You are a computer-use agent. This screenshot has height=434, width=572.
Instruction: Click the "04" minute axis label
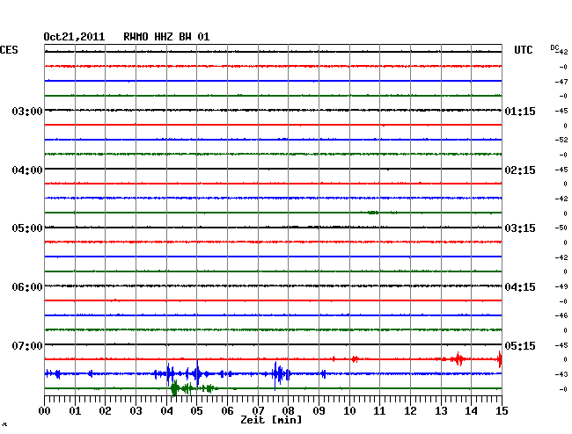166,411
